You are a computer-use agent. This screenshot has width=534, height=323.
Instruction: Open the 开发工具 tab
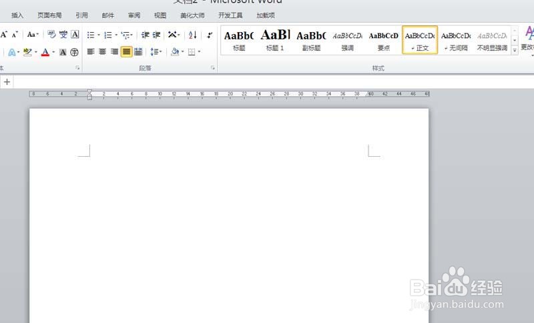230,15
